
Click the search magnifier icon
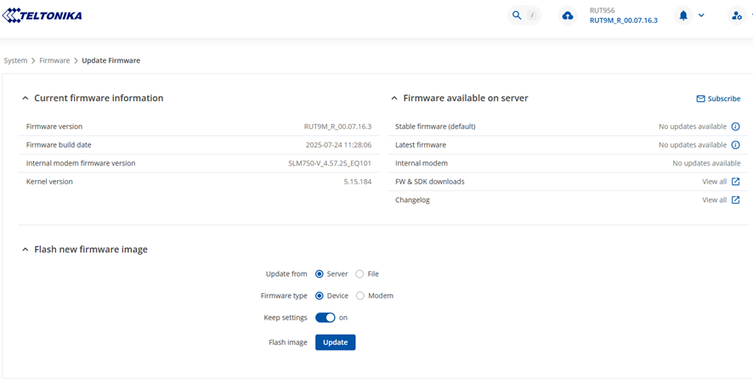(517, 15)
